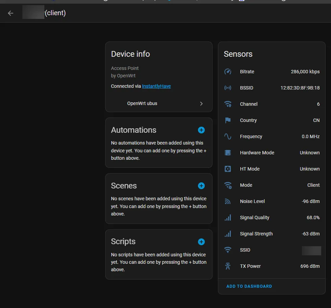Open the Signal Quality sensor label
Screen dimensions: 331x308
point(255,217)
